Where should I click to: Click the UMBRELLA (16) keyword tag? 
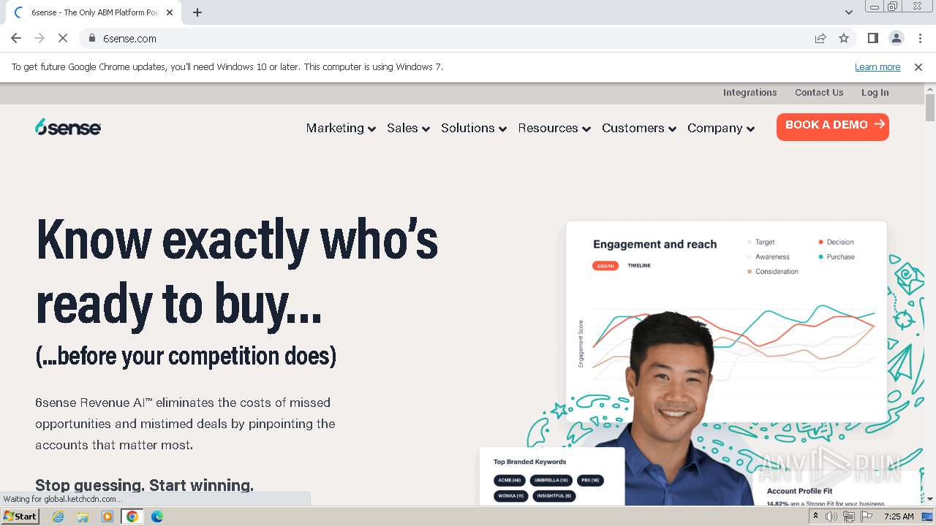[551, 480]
